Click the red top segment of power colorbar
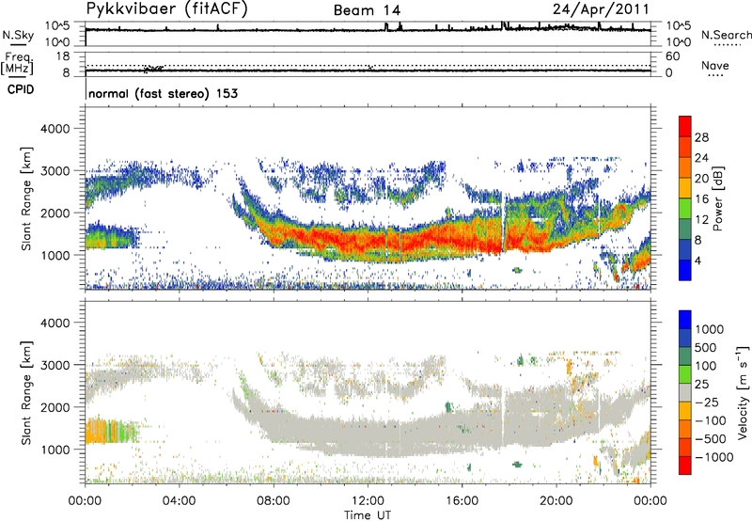The height and width of the screenshot is (521, 752). tap(685, 126)
